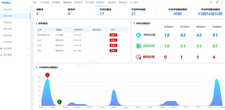Screen dimensions: 225x110
Task: Switch to the 设备管理 top tab
Action: (112, 2)
